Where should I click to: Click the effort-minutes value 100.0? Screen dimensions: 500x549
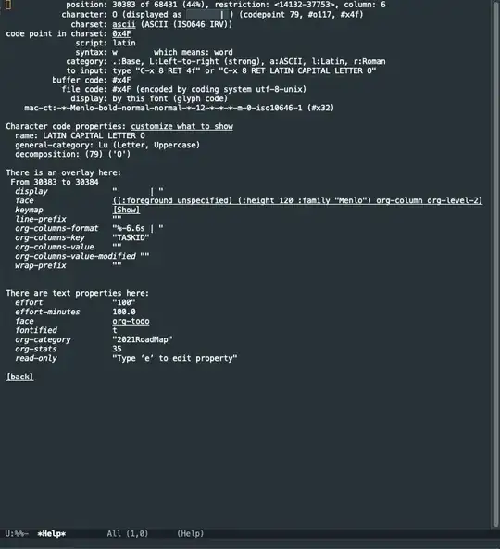124,312
